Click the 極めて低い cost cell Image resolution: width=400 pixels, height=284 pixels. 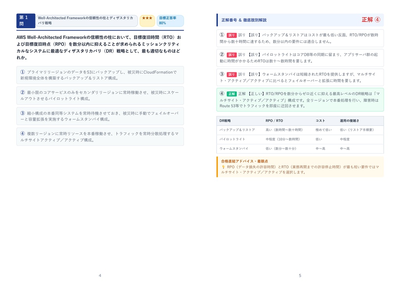click(323, 130)
